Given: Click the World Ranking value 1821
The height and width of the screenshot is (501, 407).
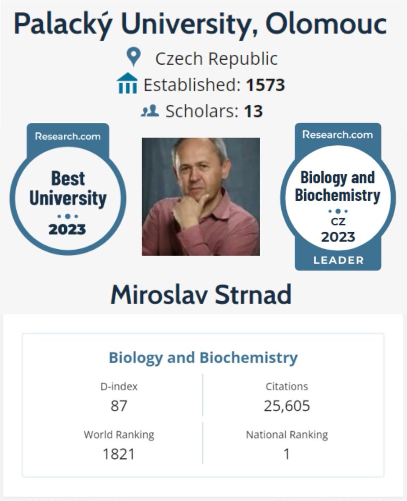Looking at the screenshot, I should pos(119,454).
